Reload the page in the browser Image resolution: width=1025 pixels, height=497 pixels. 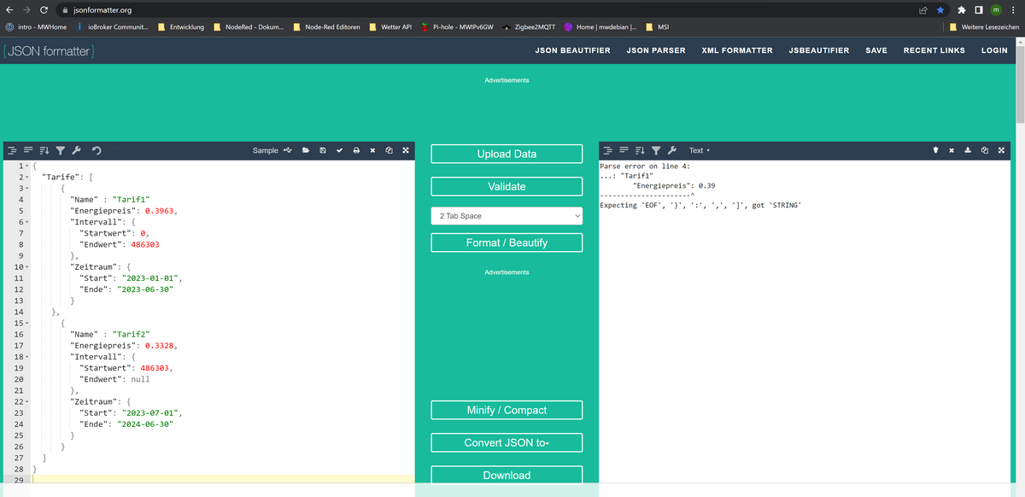point(44,10)
